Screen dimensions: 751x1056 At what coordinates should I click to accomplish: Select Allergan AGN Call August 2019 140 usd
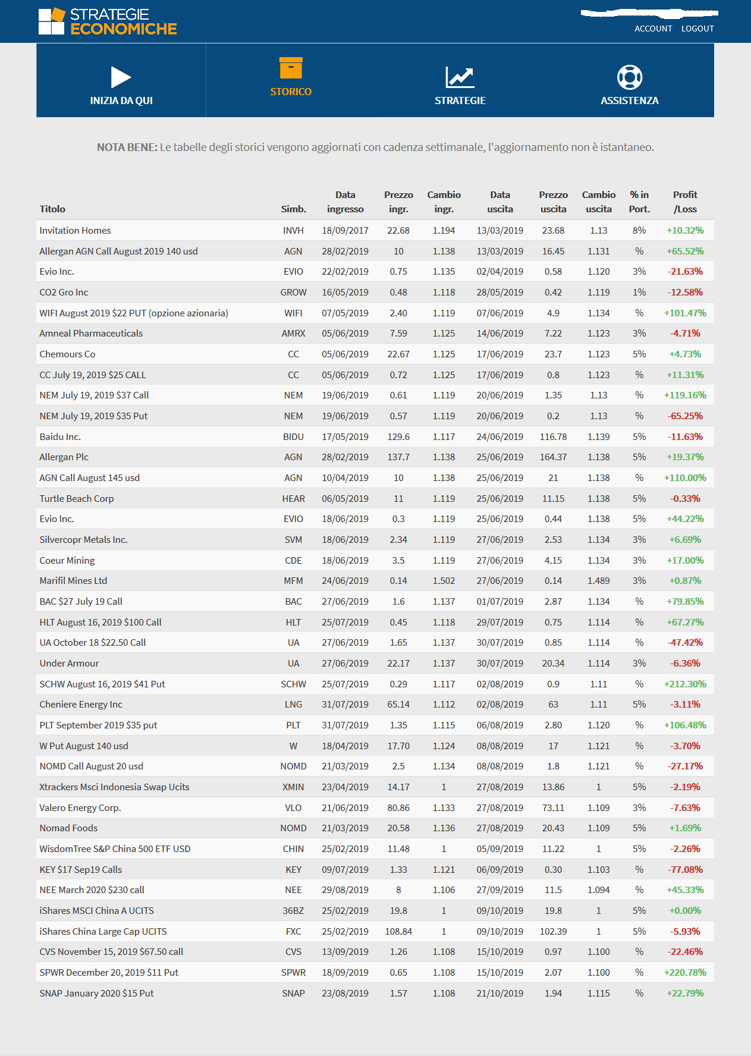tap(118, 251)
